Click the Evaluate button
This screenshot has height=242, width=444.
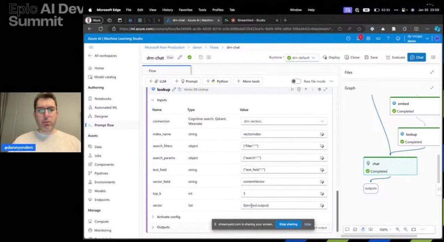point(396,57)
